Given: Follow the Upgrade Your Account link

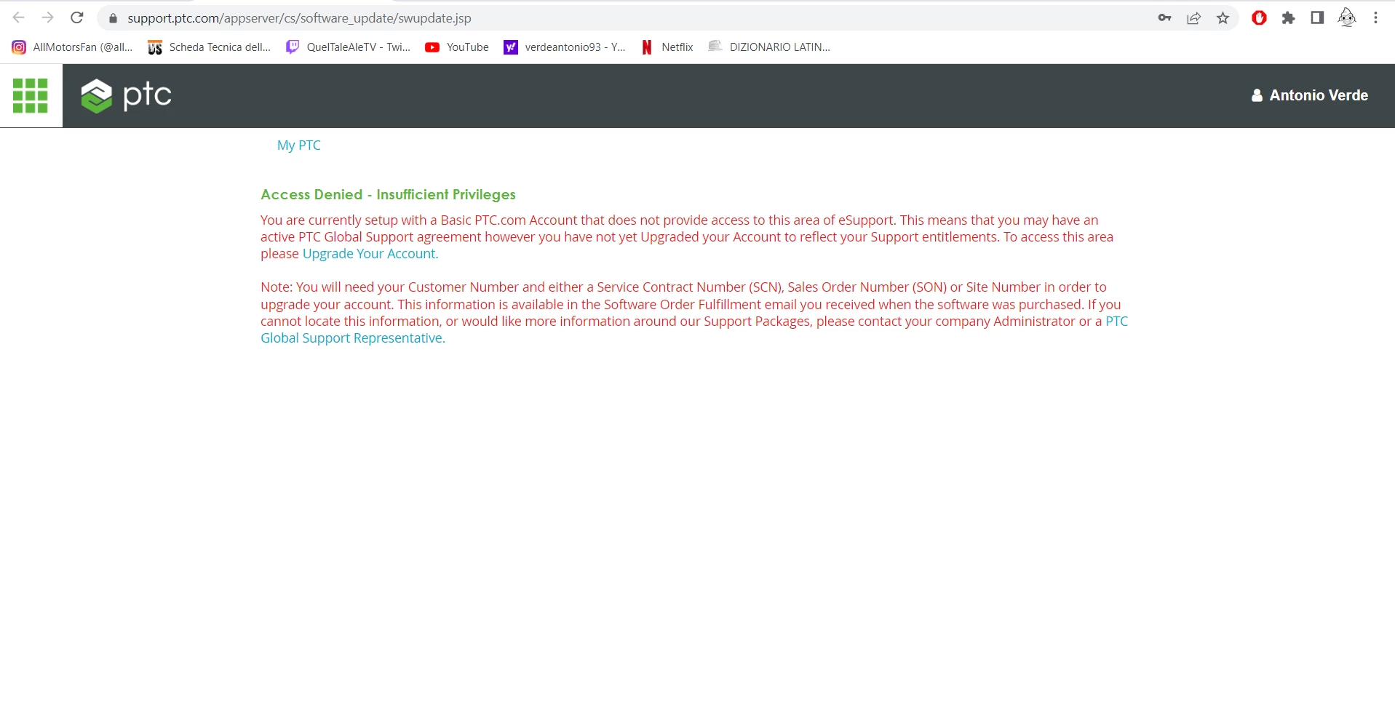Looking at the screenshot, I should pyautogui.click(x=370, y=254).
